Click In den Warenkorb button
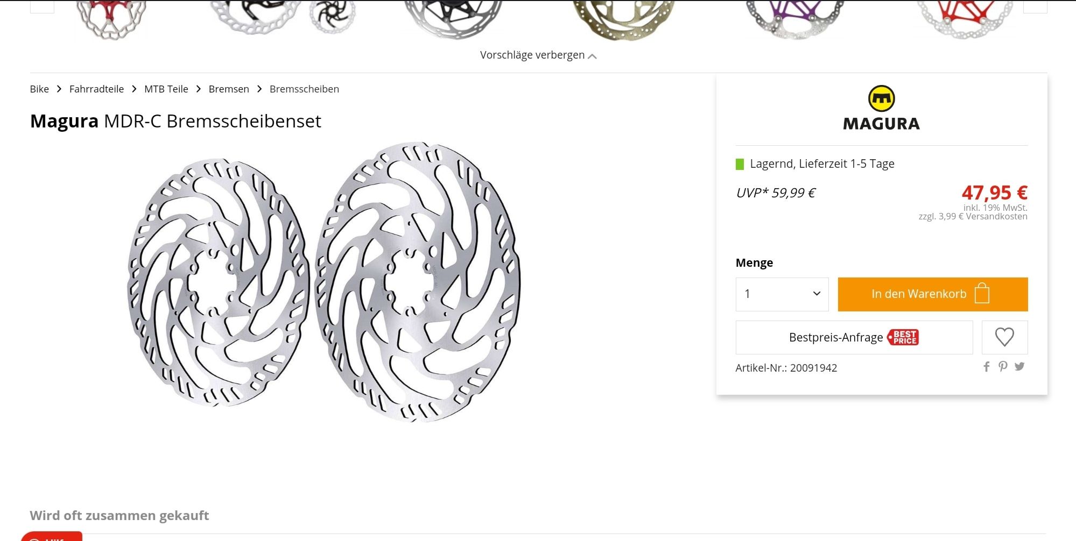Viewport: 1076px width, 541px height. point(933,294)
